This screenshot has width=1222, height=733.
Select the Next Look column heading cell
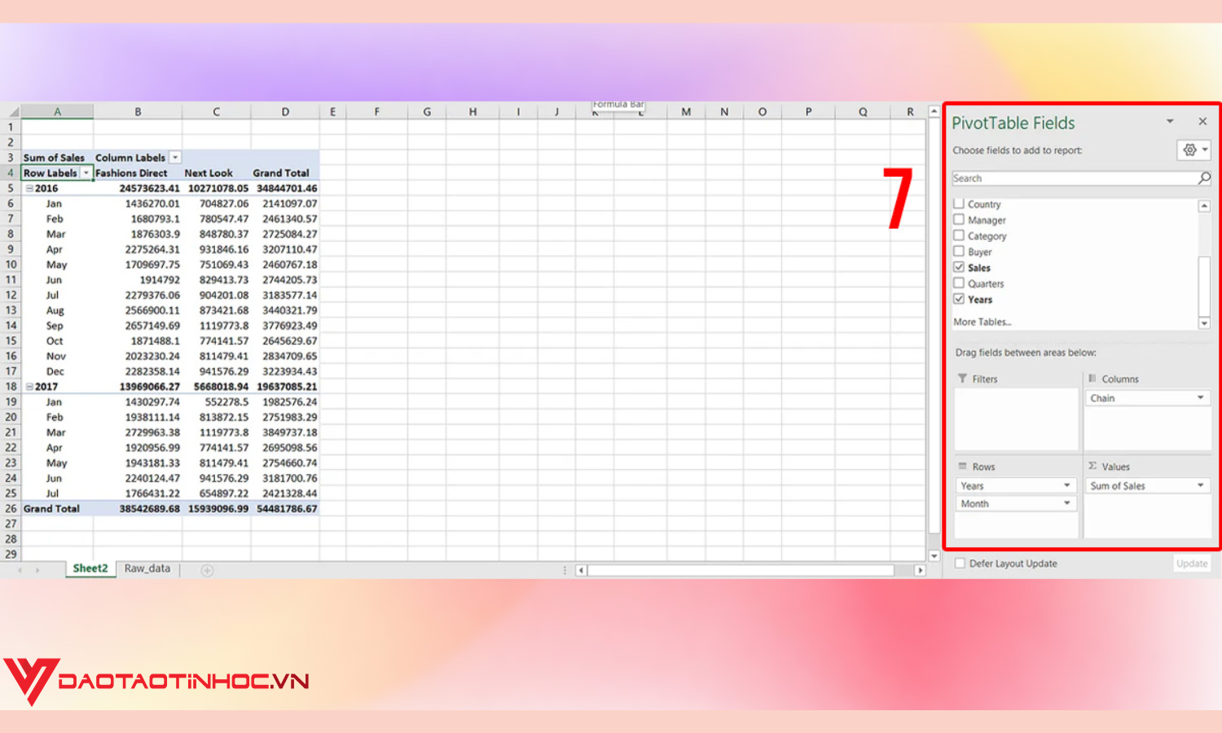(217, 173)
